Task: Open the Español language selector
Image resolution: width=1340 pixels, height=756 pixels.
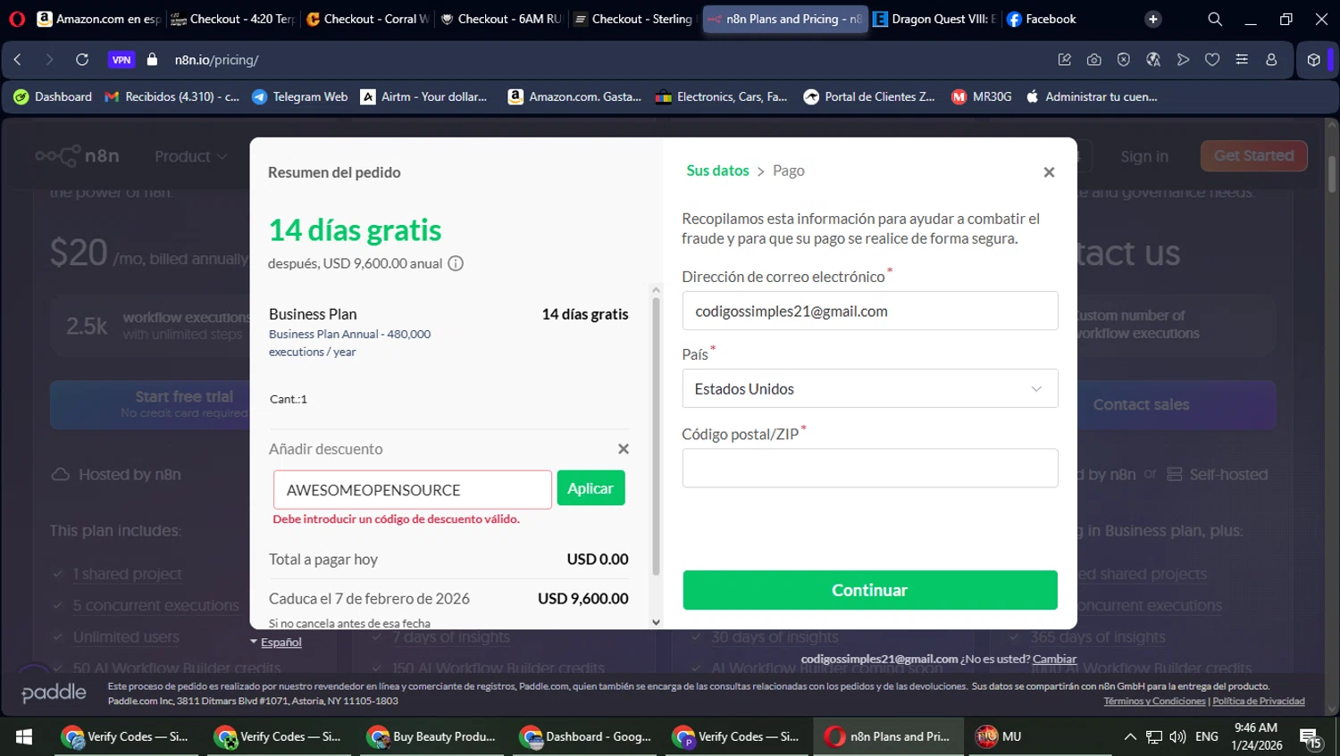Action: 276,643
